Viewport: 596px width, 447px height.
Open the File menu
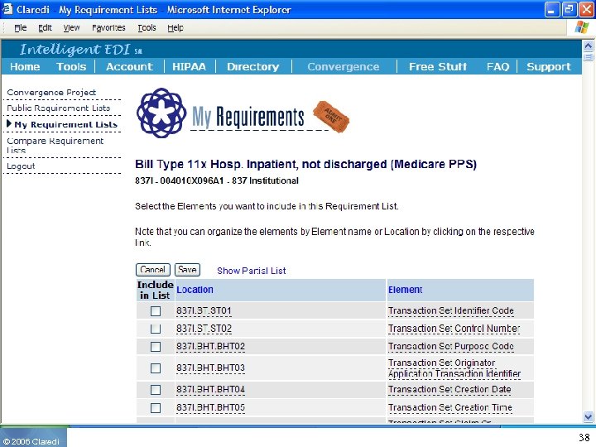[x=21, y=28]
